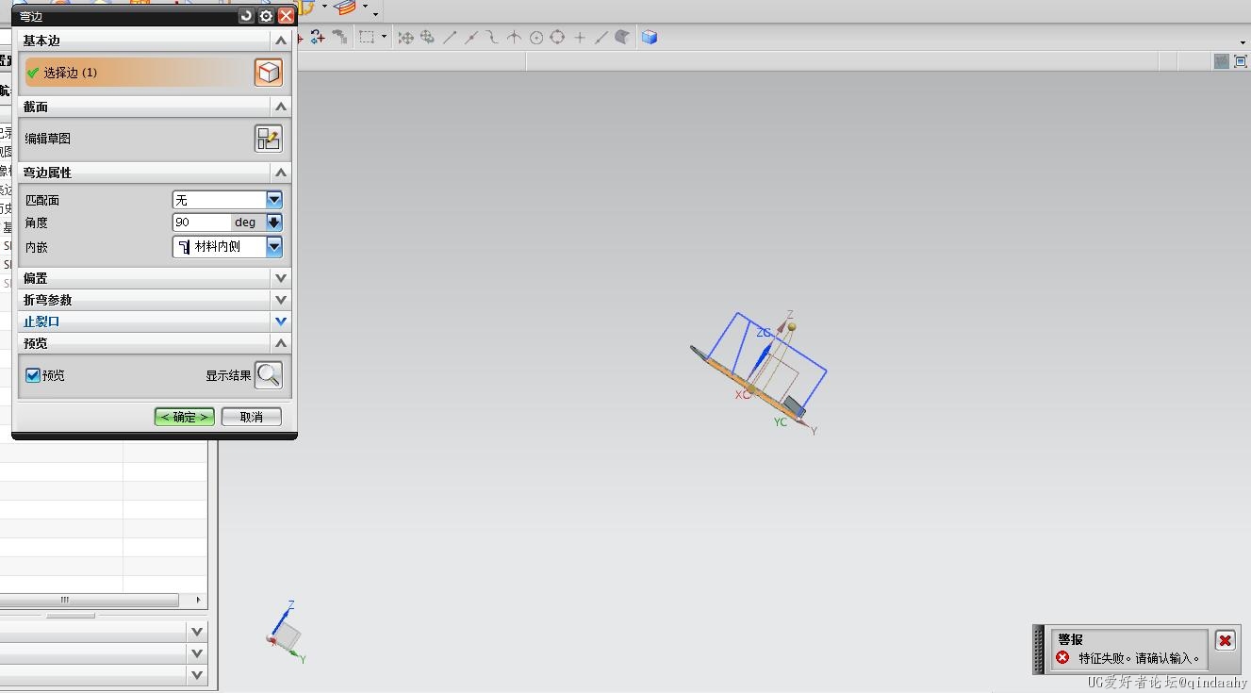Select the rectangle selection tool icon

(x=367, y=38)
